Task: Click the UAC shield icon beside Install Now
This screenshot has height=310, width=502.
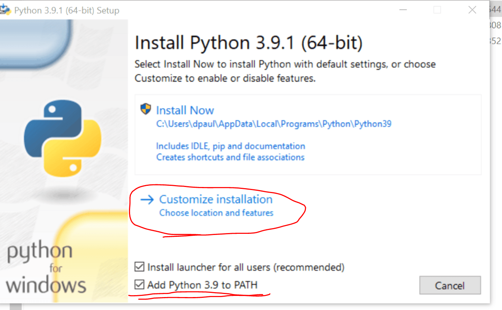Action: (x=146, y=110)
